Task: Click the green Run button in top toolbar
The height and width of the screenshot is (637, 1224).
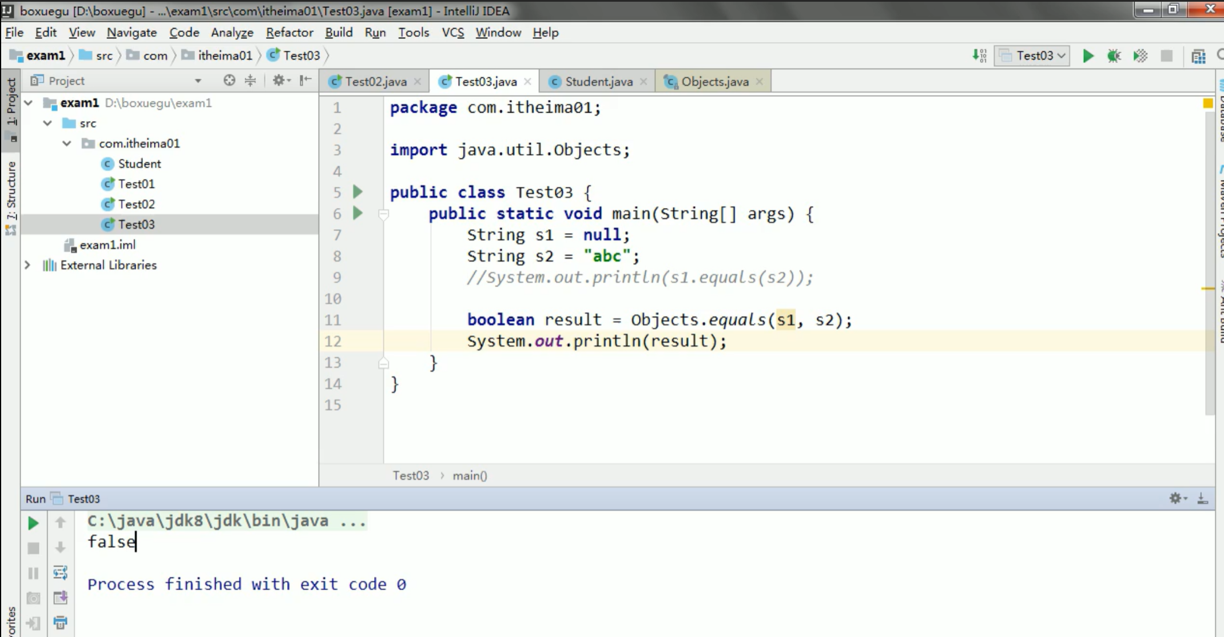Action: point(1088,56)
